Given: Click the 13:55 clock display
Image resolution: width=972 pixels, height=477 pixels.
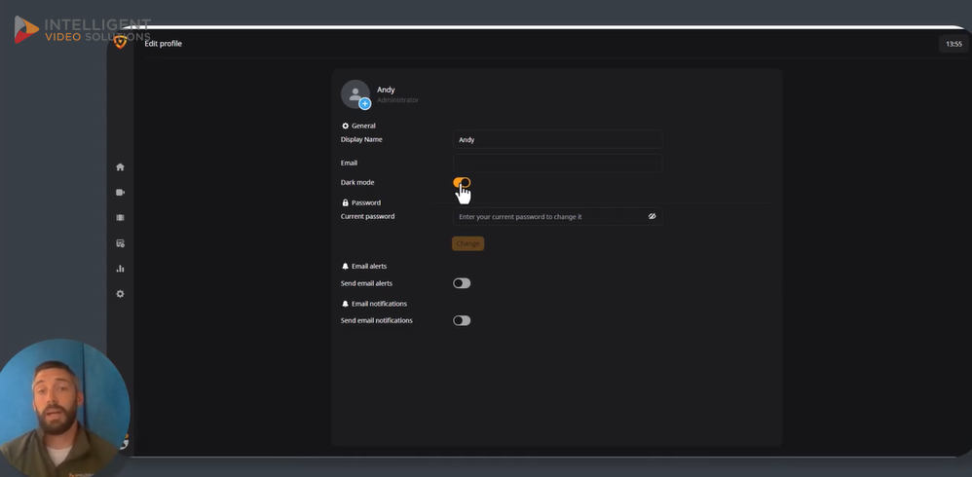Looking at the screenshot, I should pyautogui.click(x=953, y=44).
